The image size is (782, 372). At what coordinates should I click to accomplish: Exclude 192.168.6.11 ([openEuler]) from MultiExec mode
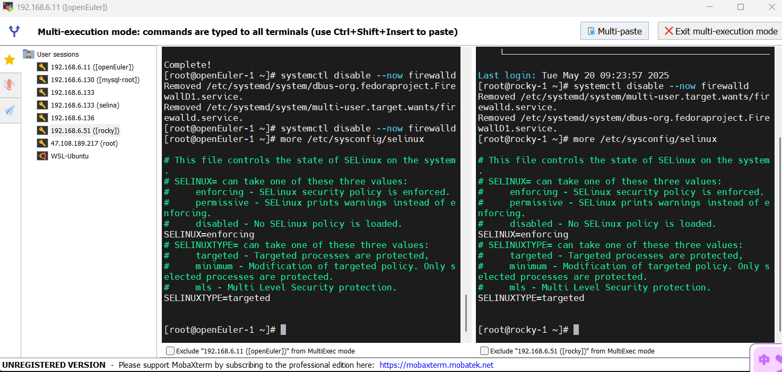pyautogui.click(x=170, y=351)
